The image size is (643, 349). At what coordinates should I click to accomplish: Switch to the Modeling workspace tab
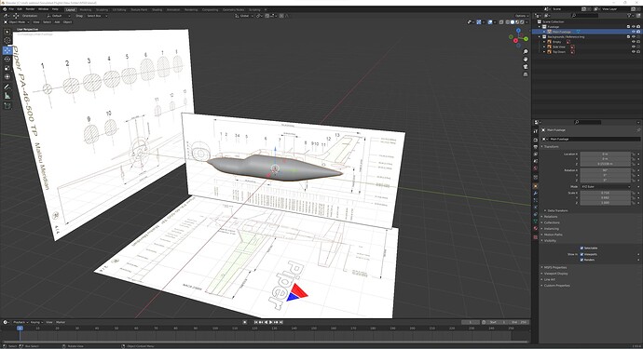tap(86, 10)
